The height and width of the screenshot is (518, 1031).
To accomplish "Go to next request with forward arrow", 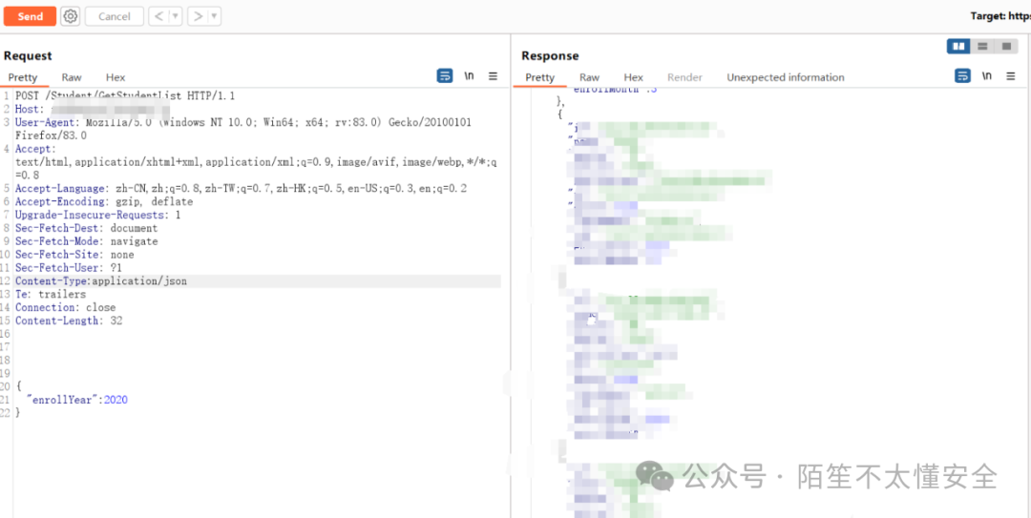I will click(x=197, y=16).
